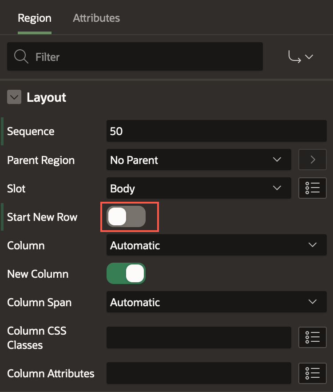Click the magnifier icon in Filter box
Image resolution: width=333 pixels, height=392 pixels.
(21, 57)
